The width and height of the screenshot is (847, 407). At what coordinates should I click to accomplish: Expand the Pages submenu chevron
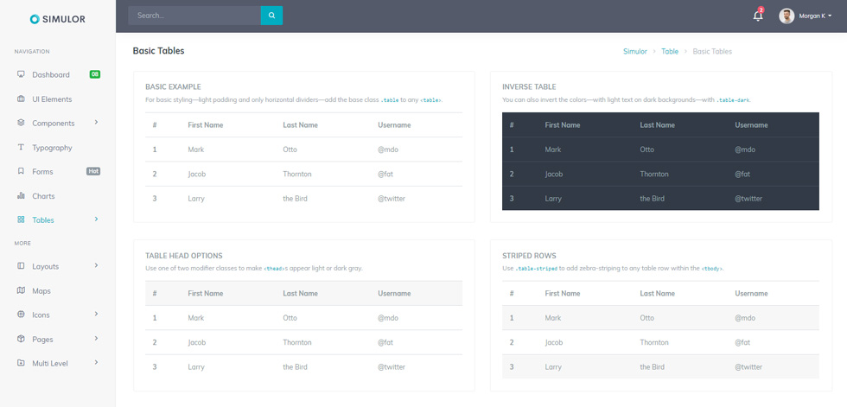[x=96, y=339]
